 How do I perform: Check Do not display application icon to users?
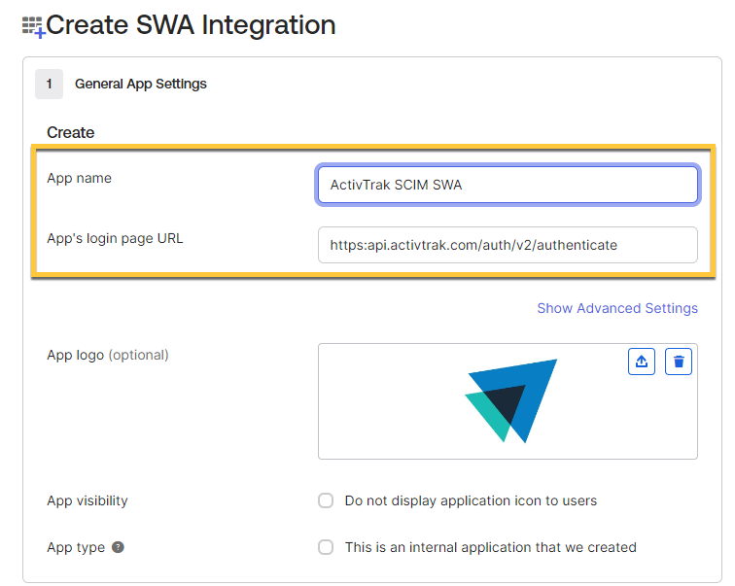[326, 500]
